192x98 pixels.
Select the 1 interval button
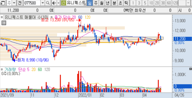click(x=133, y=3)
